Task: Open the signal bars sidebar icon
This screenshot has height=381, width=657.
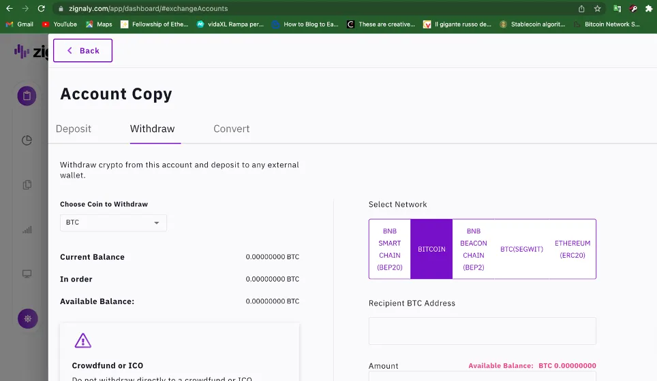Action: 27,230
